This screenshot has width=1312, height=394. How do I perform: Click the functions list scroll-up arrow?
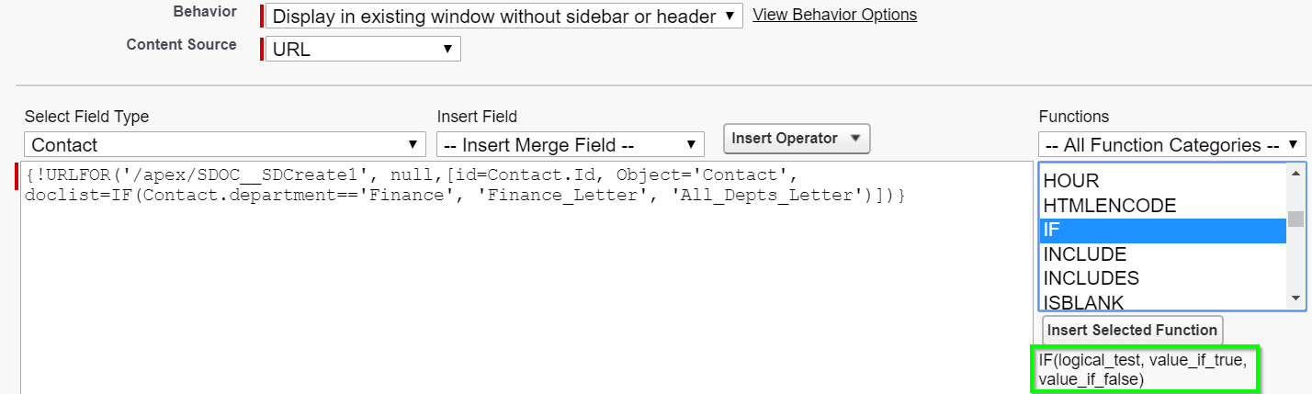coord(1295,174)
